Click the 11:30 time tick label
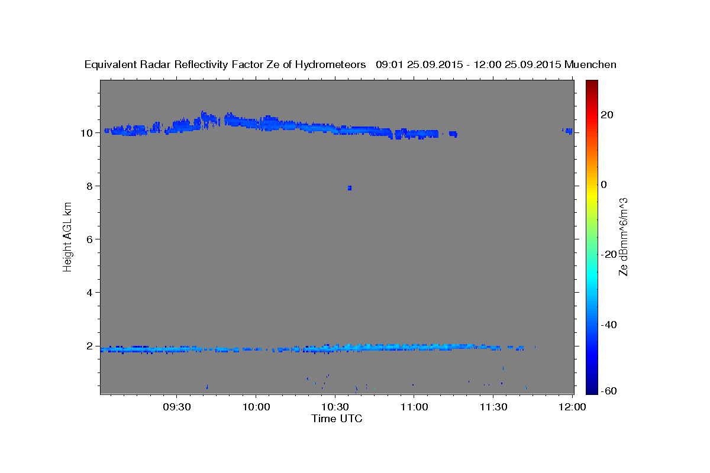Image resolution: width=710 pixels, height=473 pixels. (x=493, y=407)
